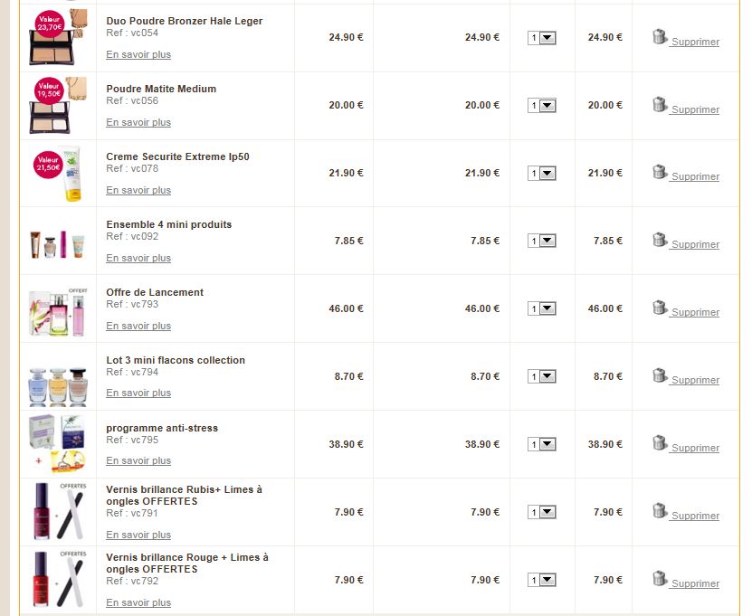The width and height of the screenshot is (752, 616).
Task: Click Duo Poudre Bronzer product thumbnail
Action: pos(58,38)
